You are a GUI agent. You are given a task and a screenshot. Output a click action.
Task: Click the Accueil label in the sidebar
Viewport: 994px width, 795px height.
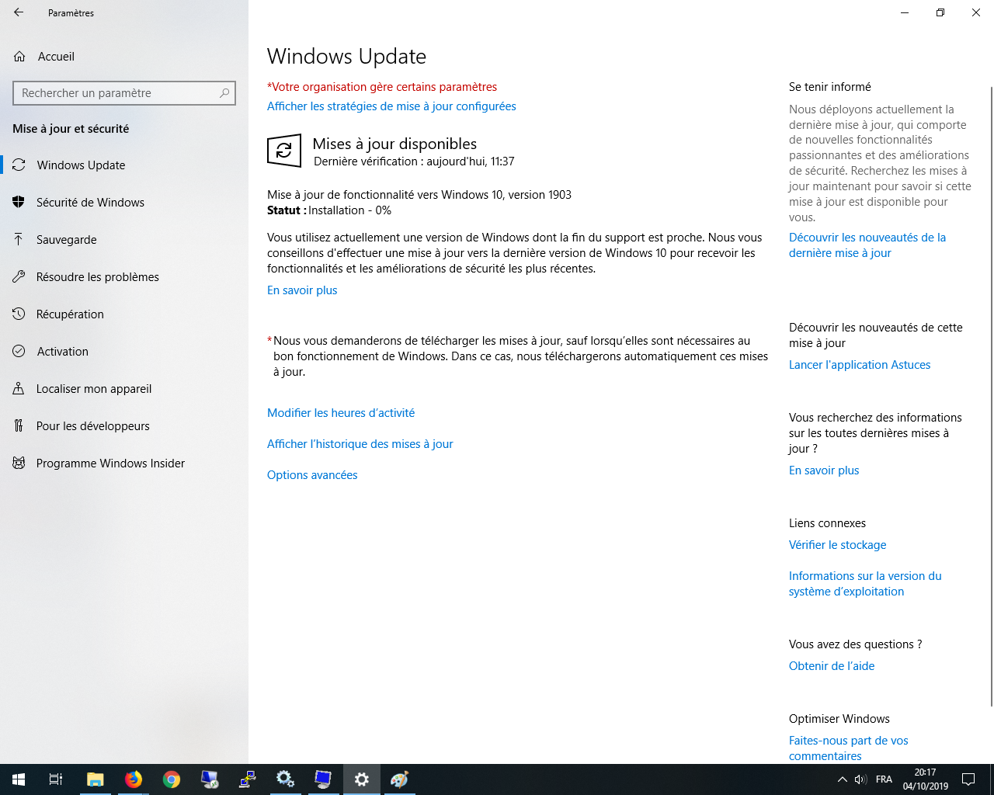click(x=56, y=57)
